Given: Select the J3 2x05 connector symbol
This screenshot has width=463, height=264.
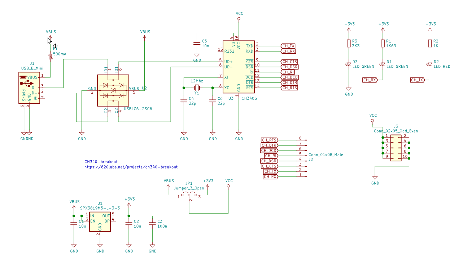Looking at the screenshot, I should coord(396,148).
